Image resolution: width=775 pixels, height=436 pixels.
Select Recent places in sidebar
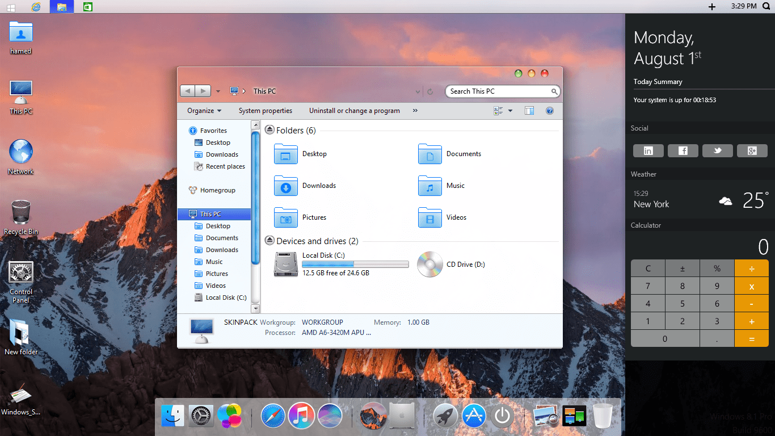(x=220, y=166)
